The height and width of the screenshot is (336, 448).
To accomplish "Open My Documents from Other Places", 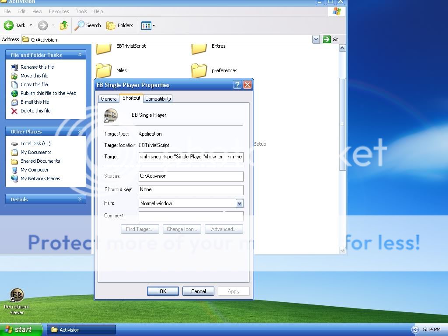I will (x=36, y=152).
